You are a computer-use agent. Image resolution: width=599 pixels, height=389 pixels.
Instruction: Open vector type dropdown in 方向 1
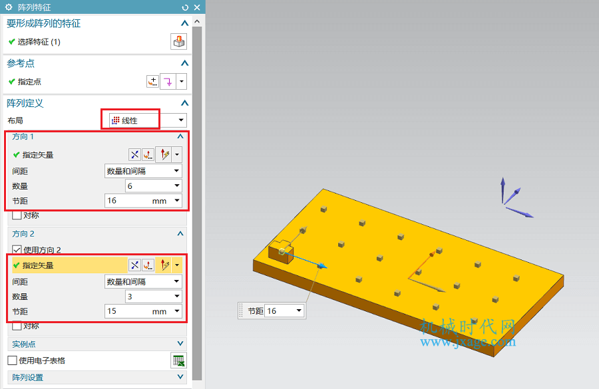177,155
